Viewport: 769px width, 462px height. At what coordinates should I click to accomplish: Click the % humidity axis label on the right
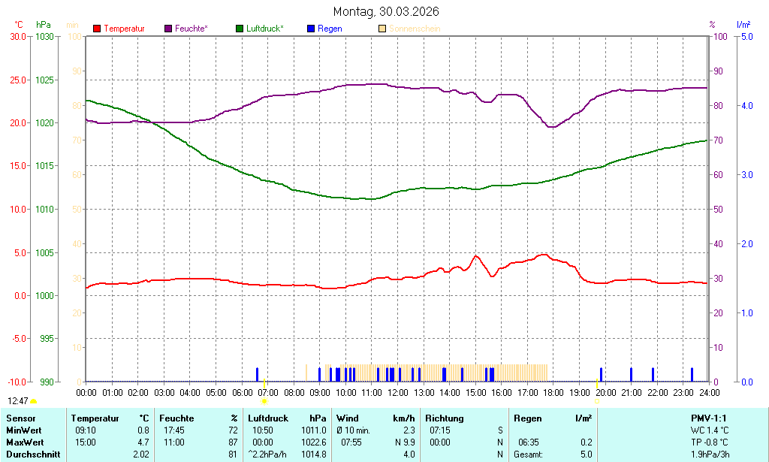pyautogui.click(x=710, y=23)
